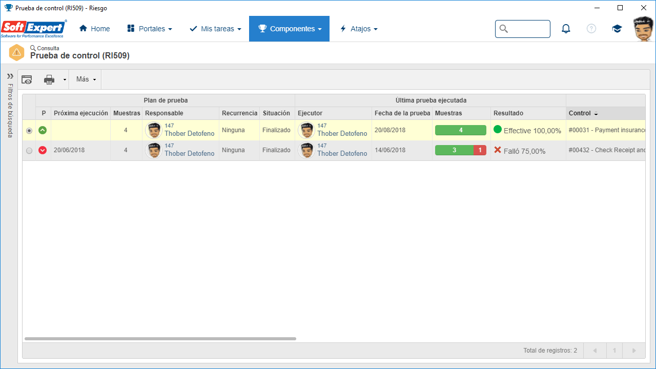Open the Portales menu

(149, 29)
